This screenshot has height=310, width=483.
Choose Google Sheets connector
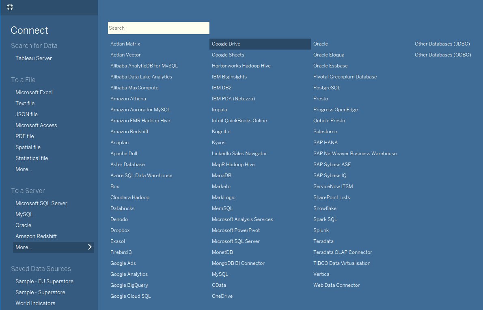[228, 55]
